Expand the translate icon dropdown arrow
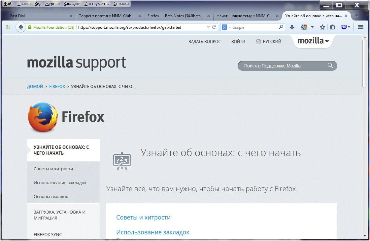370x241 pixels. point(312,27)
